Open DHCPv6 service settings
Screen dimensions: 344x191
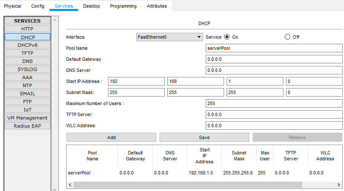(x=27, y=45)
